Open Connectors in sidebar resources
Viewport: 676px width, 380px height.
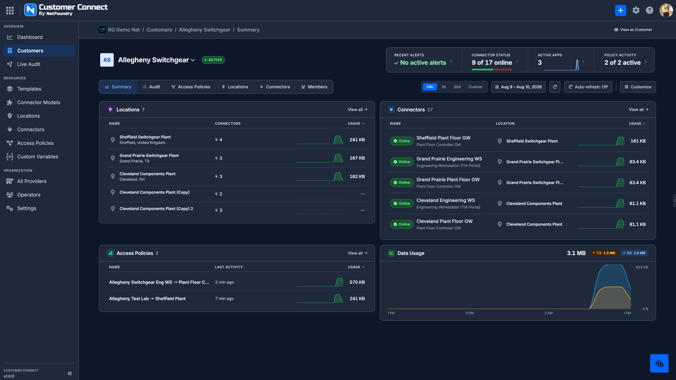(x=39, y=130)
